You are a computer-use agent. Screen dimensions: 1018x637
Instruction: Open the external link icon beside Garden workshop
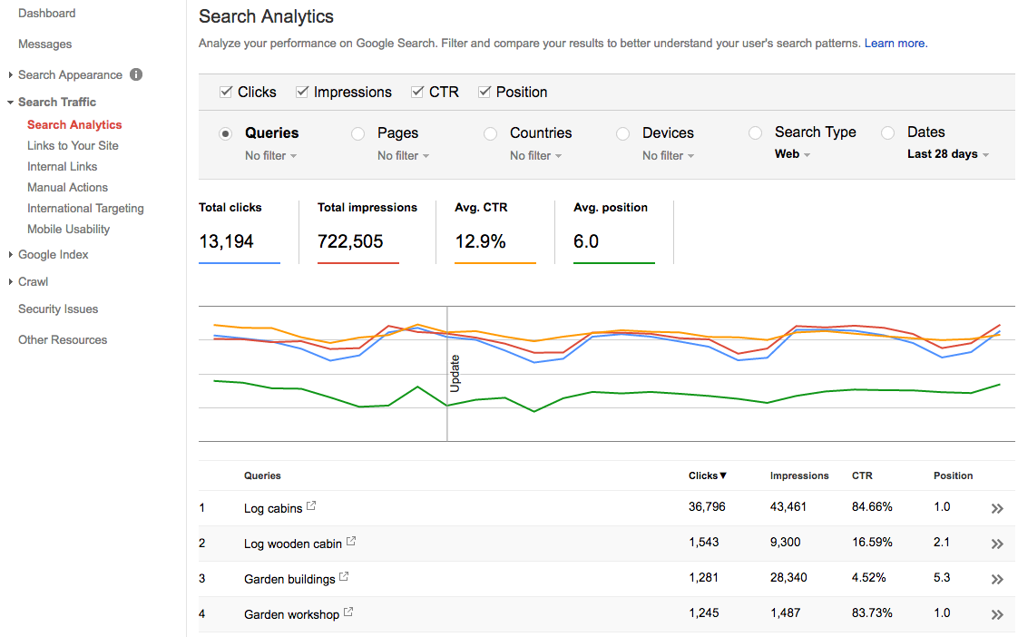point(349,612)
